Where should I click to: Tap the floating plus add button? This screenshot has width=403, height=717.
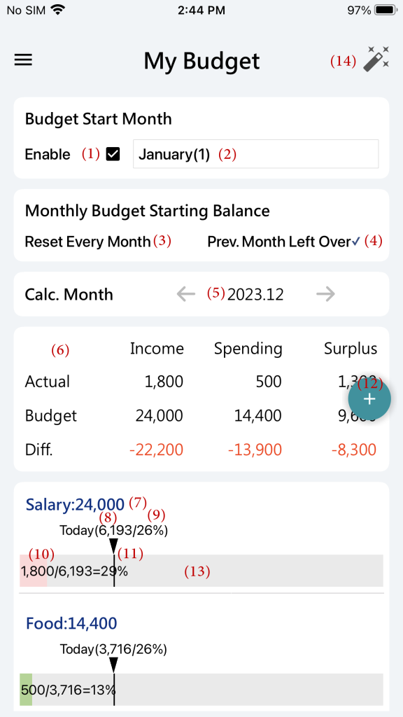point(369,399)
